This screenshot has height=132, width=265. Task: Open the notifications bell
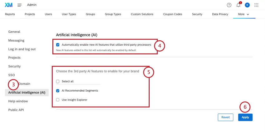point(238,5)
